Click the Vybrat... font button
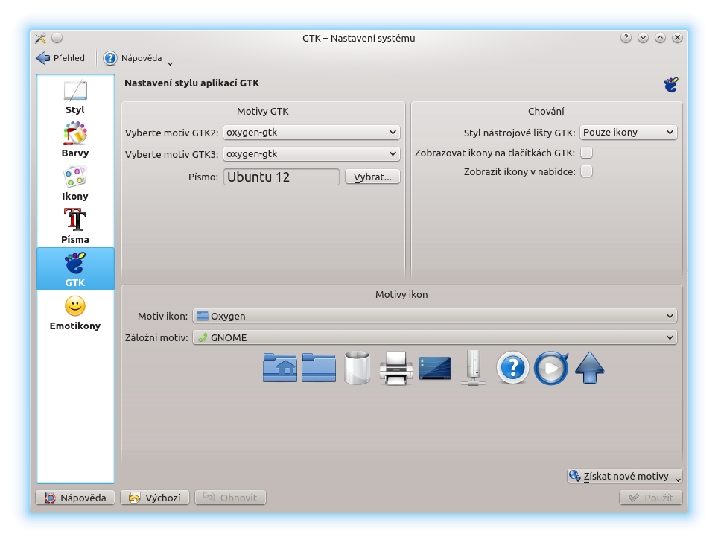Image resolution: width=718 pixels, height=543 pixels. 372,177
